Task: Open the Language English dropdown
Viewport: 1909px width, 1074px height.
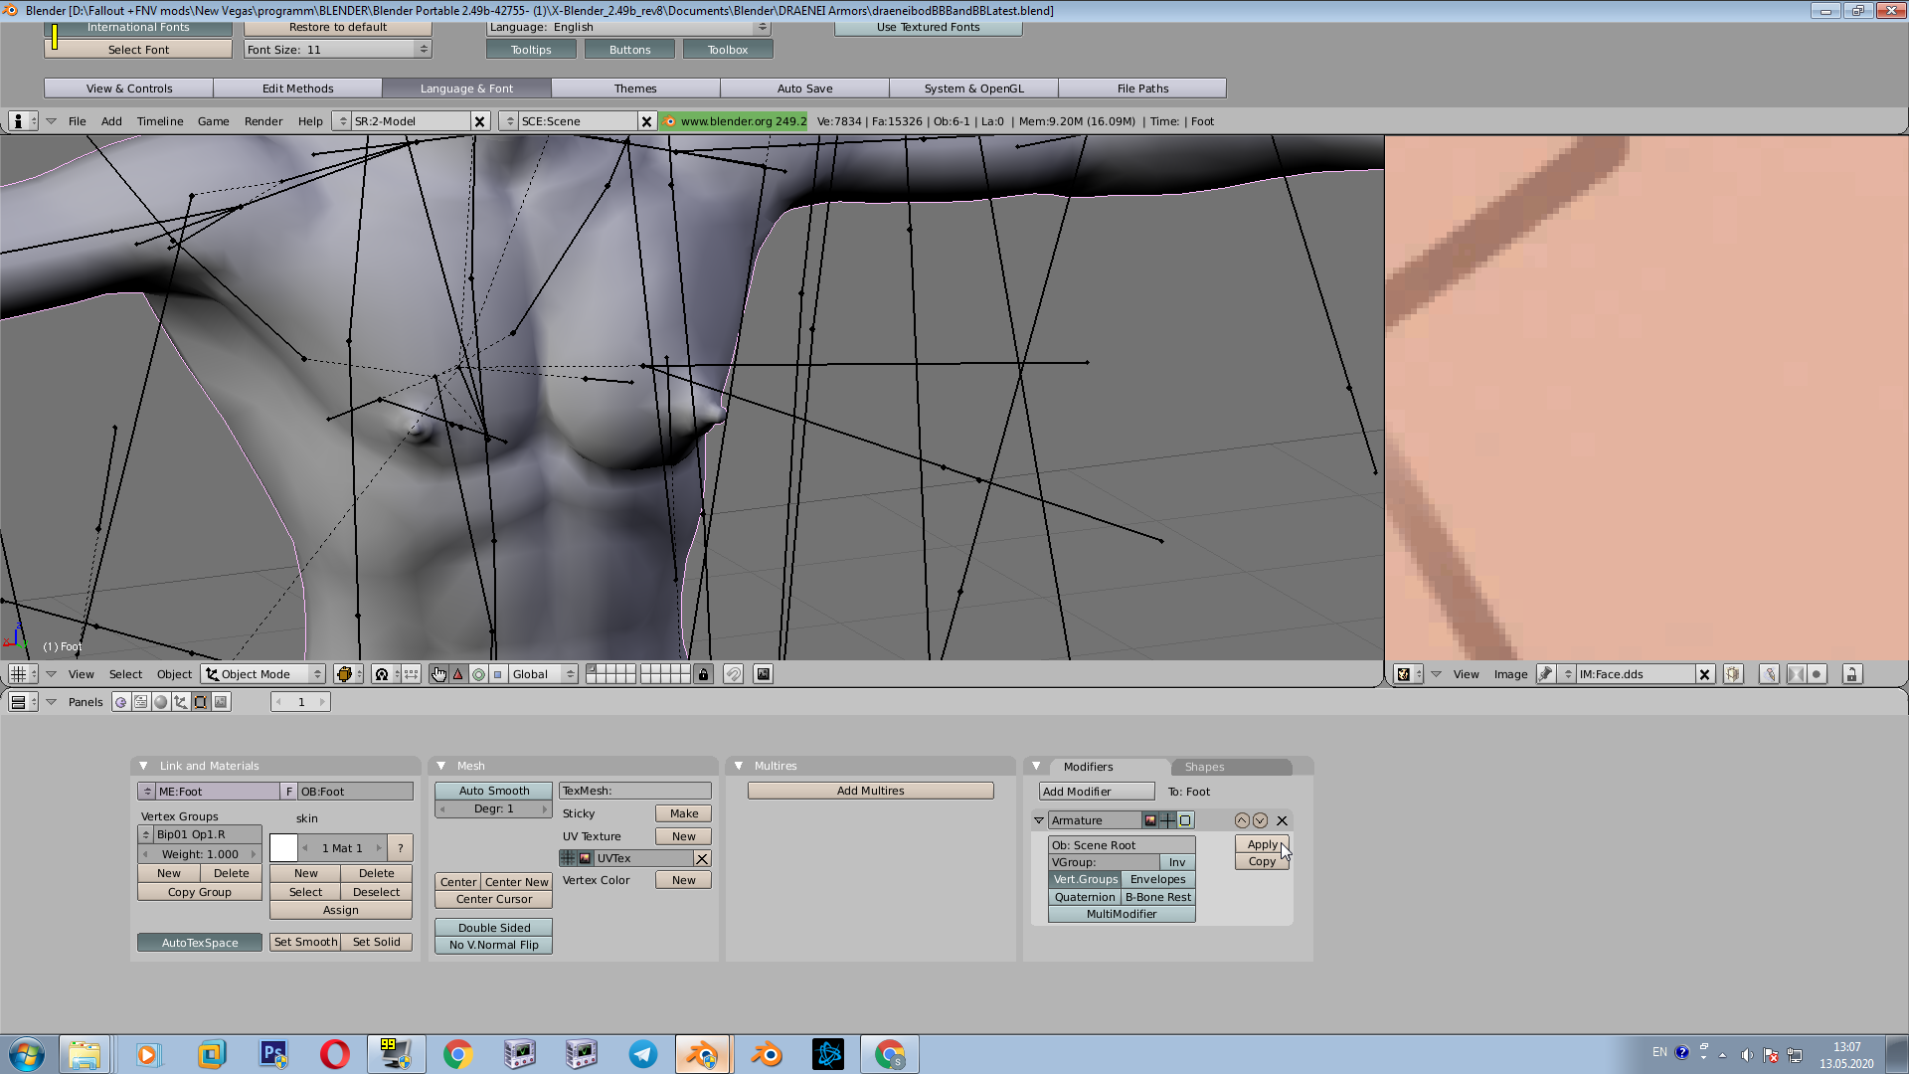Action: pyautogui.click(x=628, y=28)
